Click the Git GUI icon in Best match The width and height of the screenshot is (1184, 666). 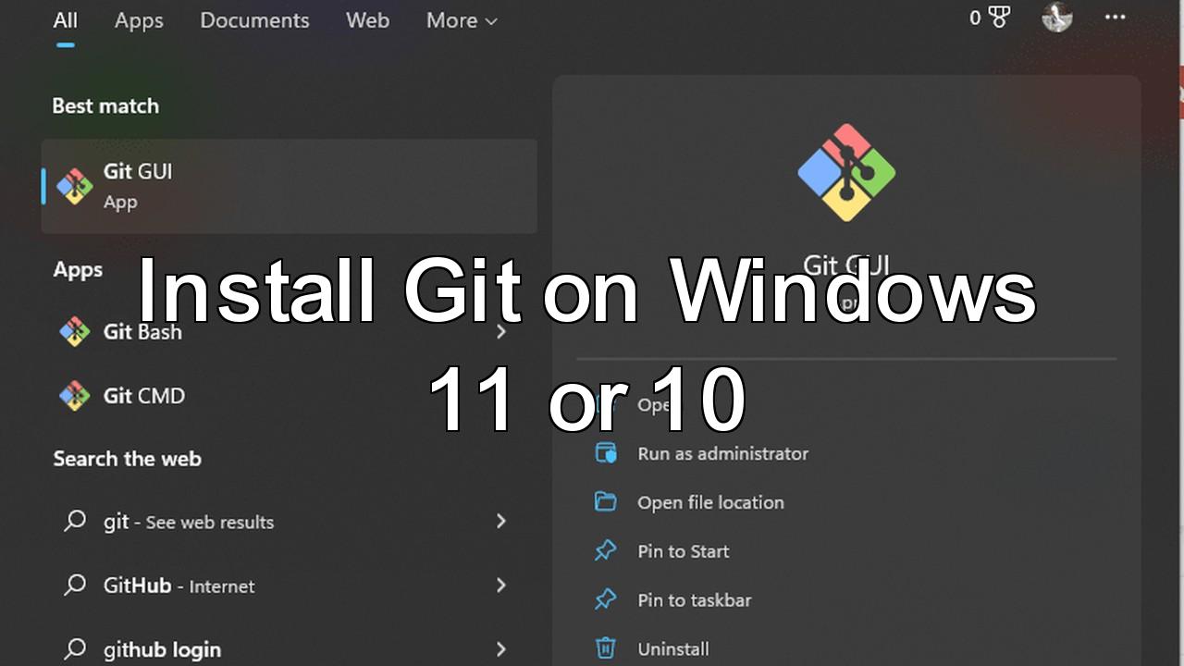(x=74, y=186)
